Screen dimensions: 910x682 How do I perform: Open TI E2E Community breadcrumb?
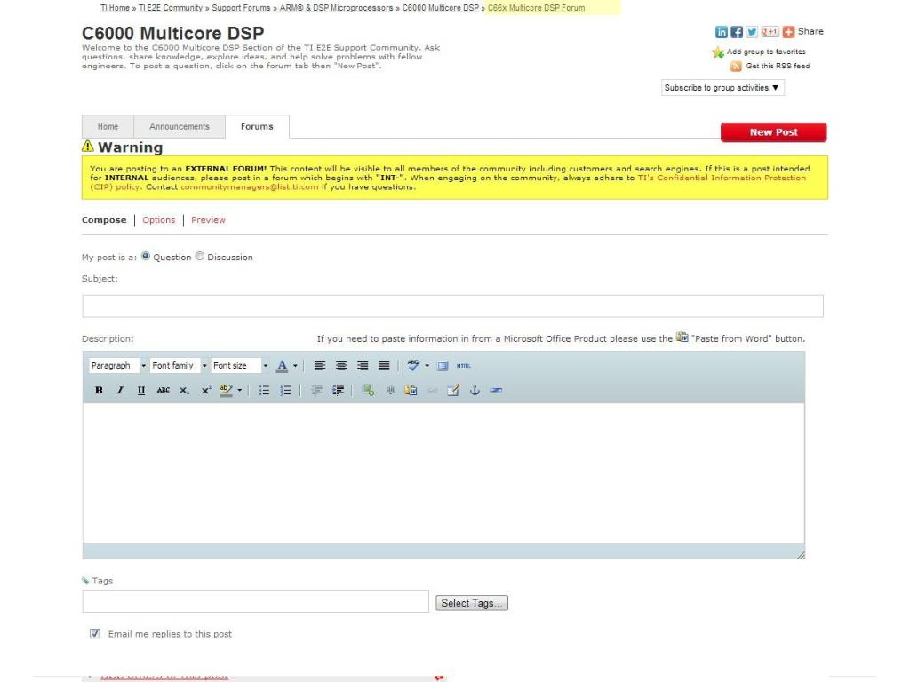tap(171, 8)
